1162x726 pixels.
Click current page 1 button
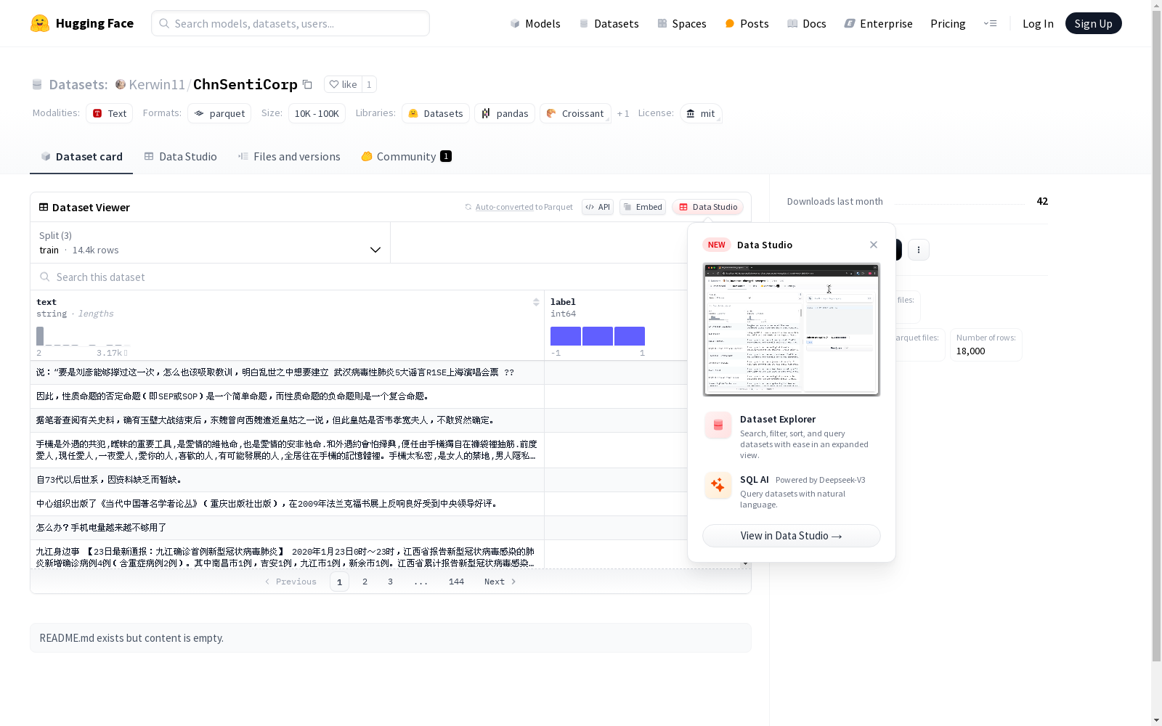(339, 582)
